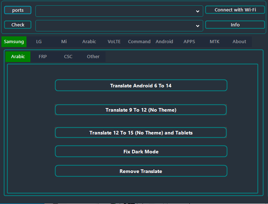Image resolution: width=268 pixels, height=204 pixels.
Task: Open the device combo box beside Check
Action: (119, 26)
